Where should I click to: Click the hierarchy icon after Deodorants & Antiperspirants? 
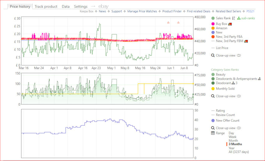coord(259,79)
